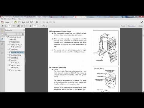Viewport: 144px width, 108px height.
Task: Open the Comment pane
Action: point(132,26)
